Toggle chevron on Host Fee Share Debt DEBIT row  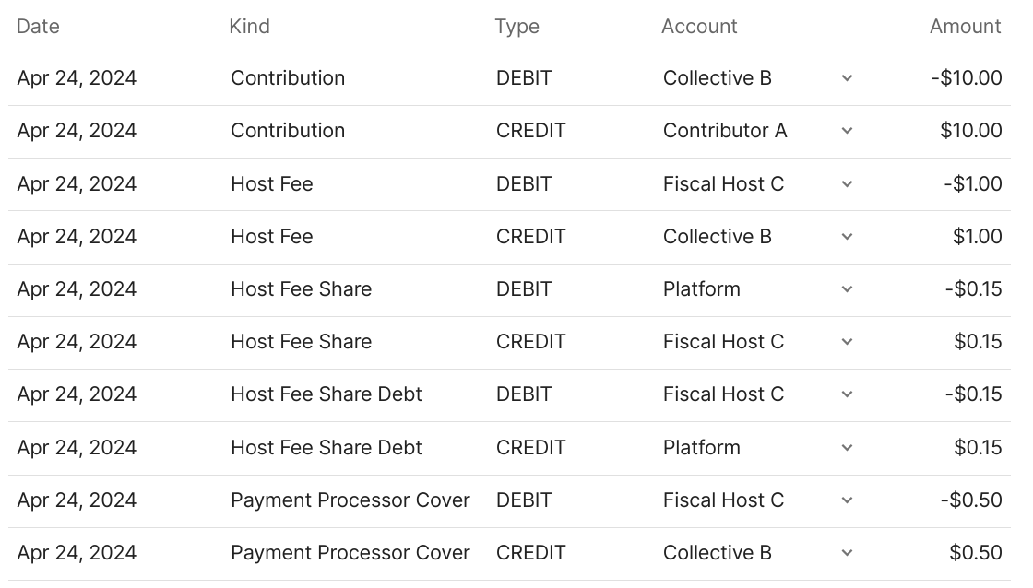[847, 394]
